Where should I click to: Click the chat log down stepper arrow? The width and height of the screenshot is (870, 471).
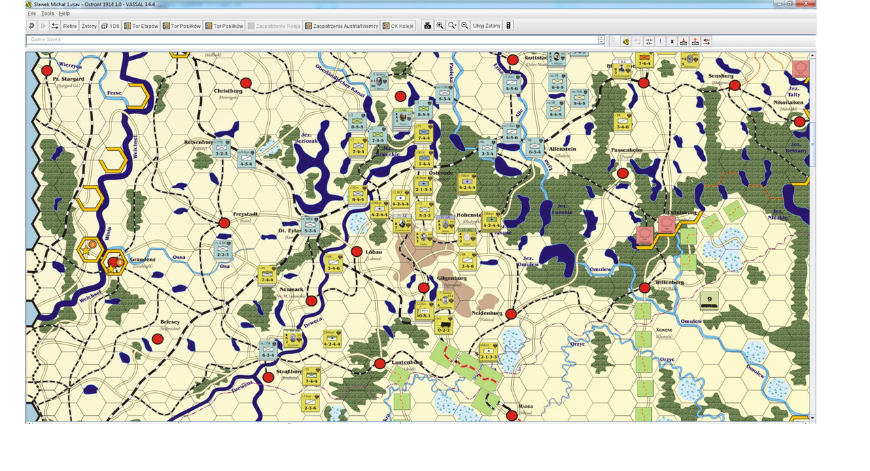pos(602,43)
